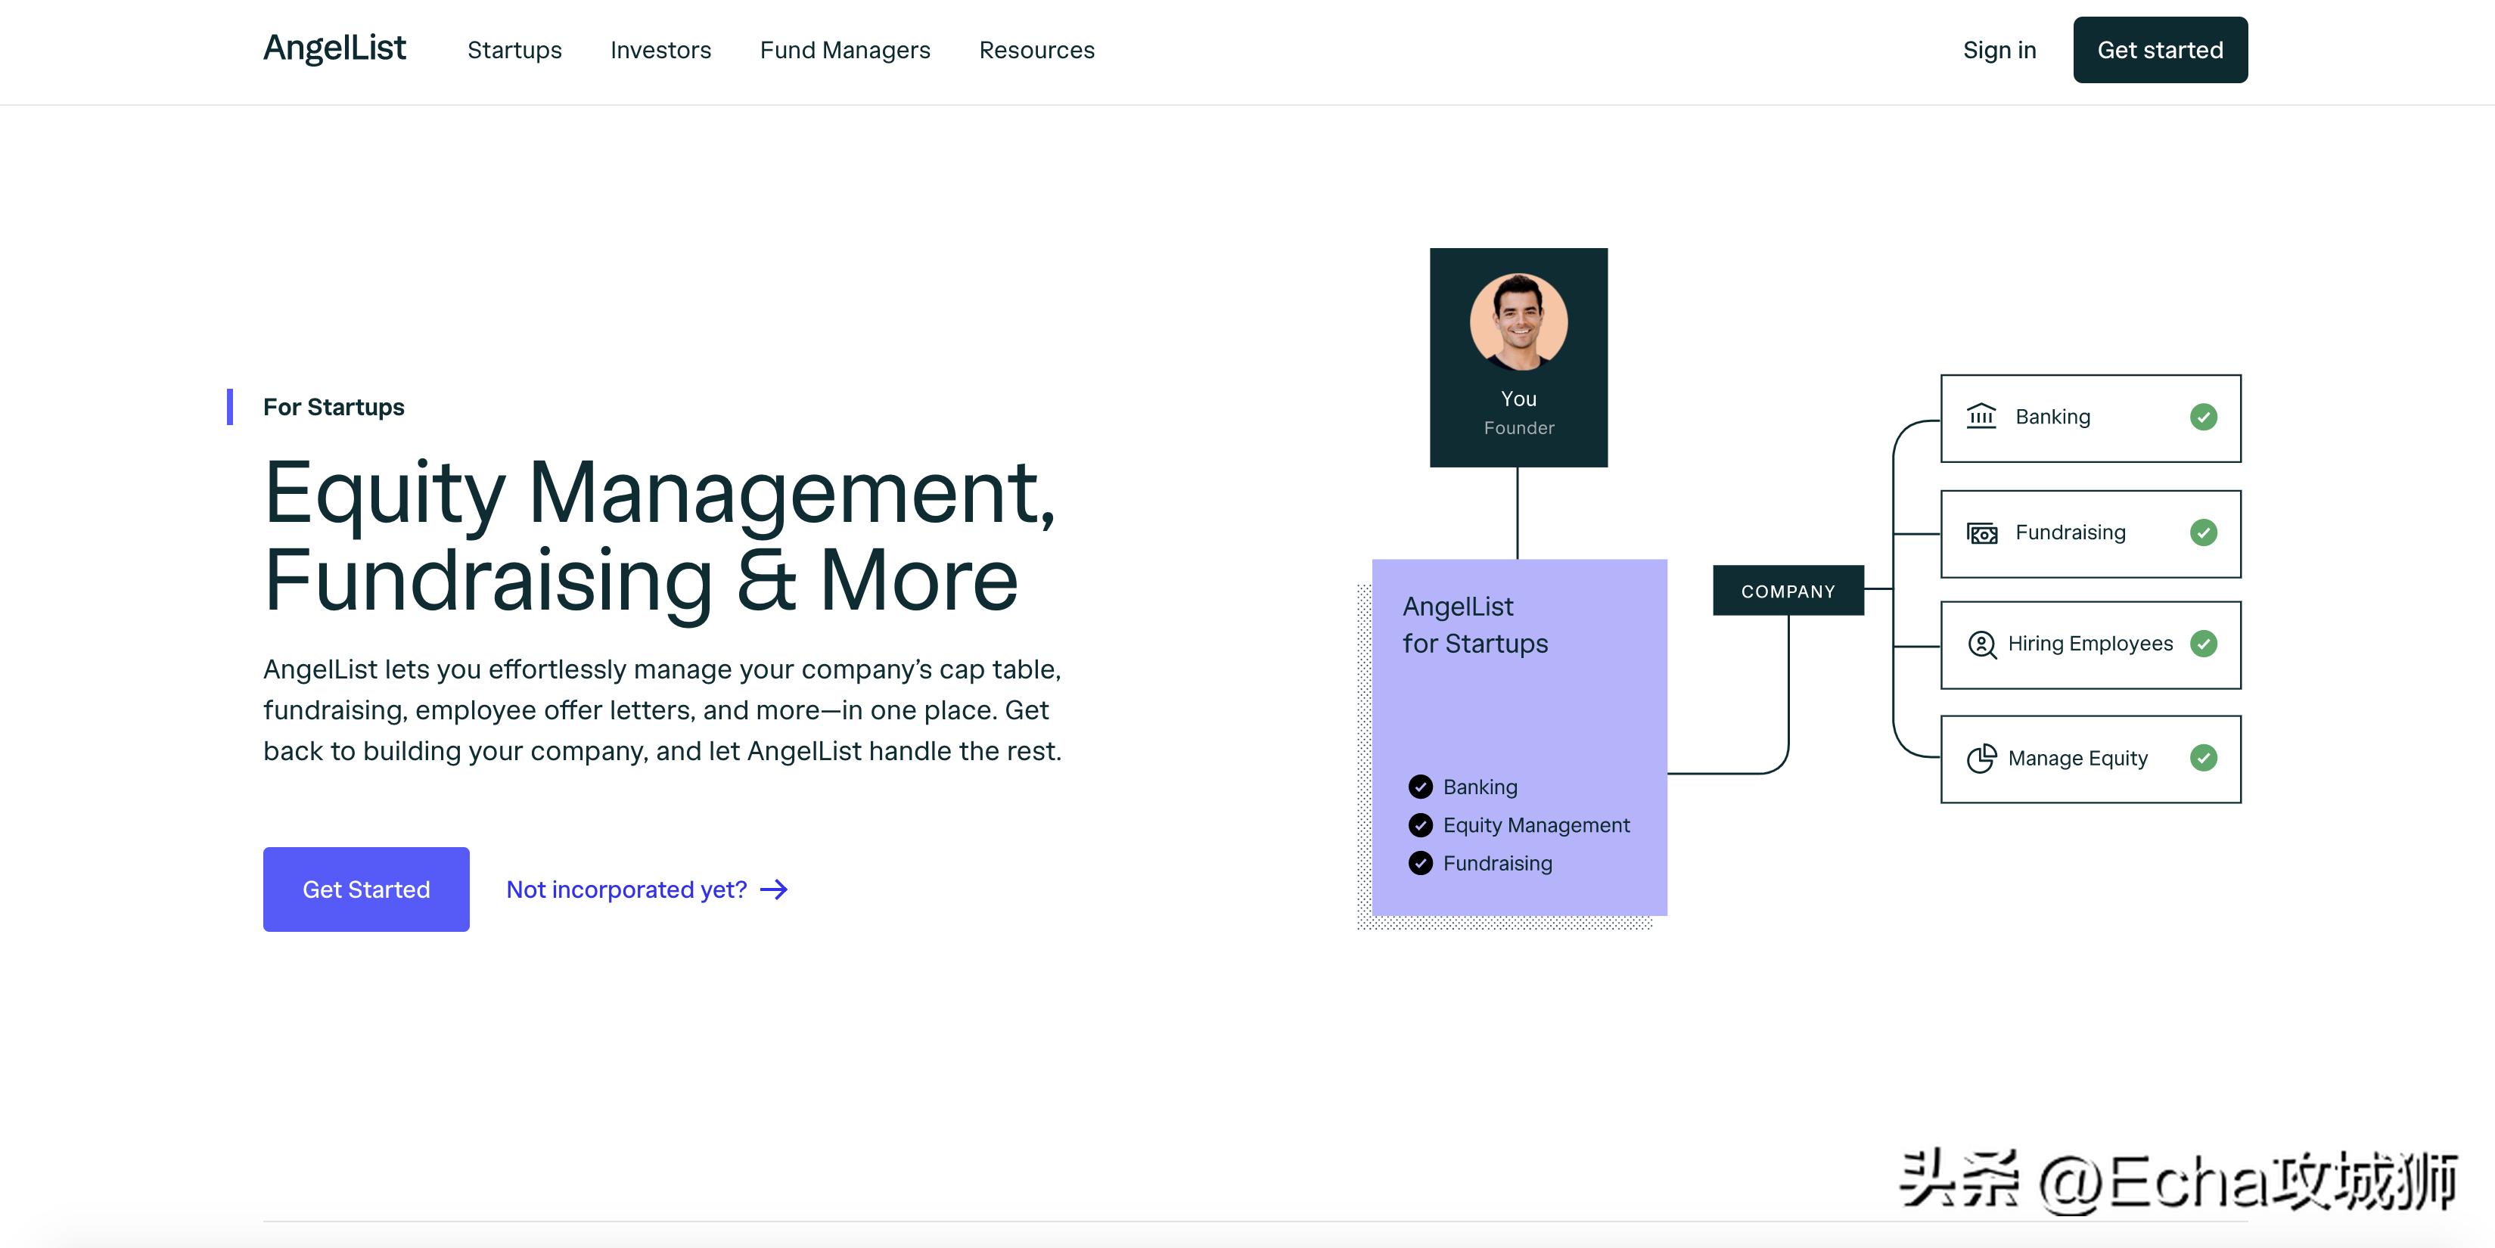Click the green check on Banking card

[x=2202, y=418]
